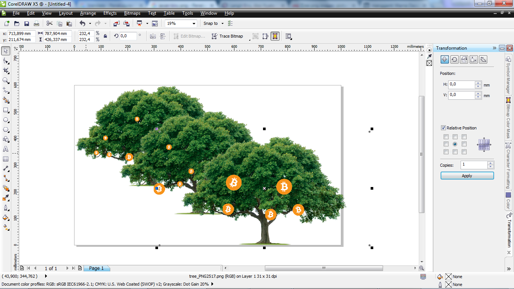The width and height of the screenshot is (514, 289).
Task: Open the Basic Shapes tool
Action: (6, 139)
